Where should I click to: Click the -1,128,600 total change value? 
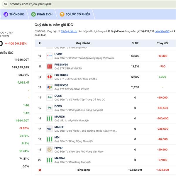click(x=163, y=170)
